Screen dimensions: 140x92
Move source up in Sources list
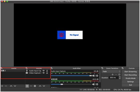40,86
